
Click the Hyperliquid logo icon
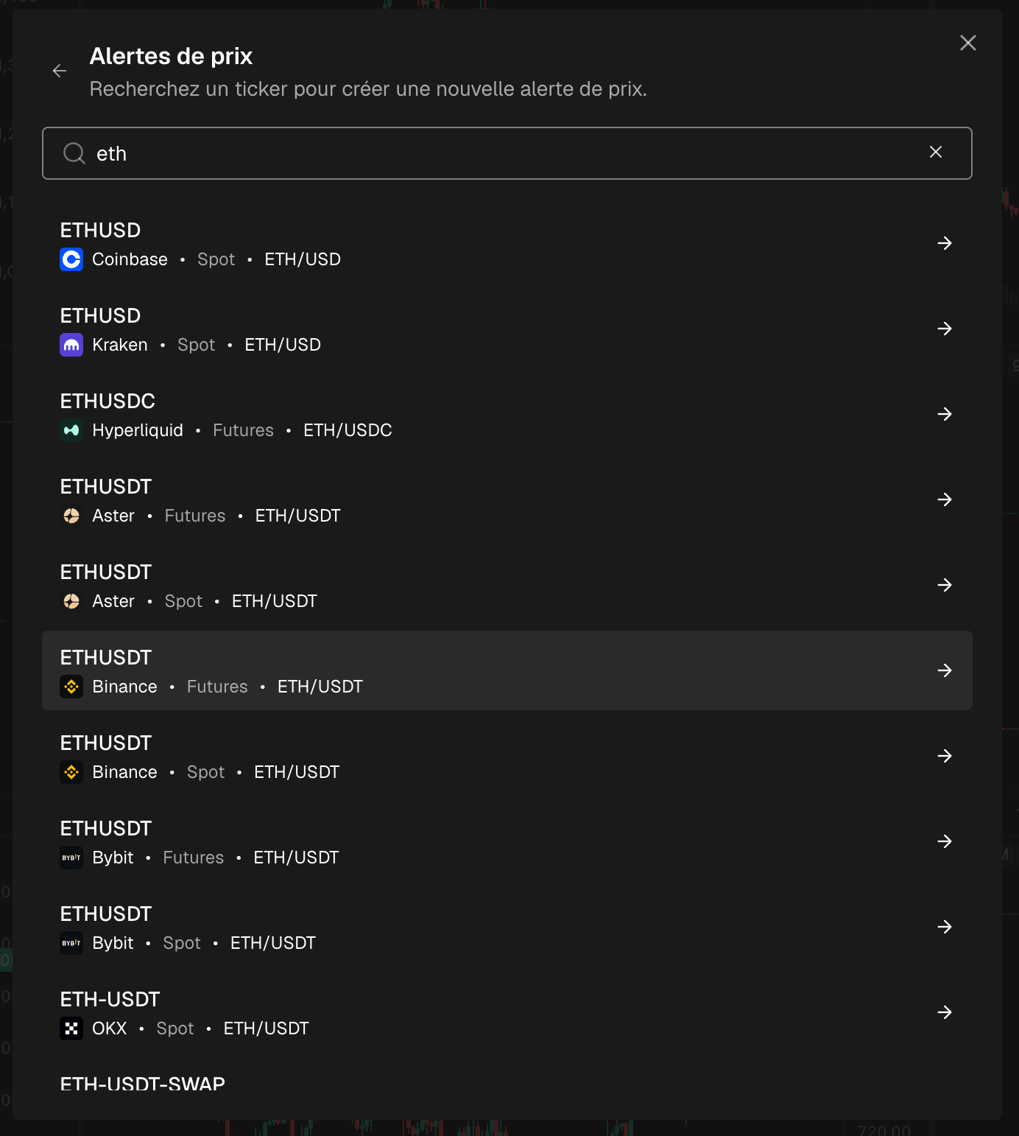[71, 430]
